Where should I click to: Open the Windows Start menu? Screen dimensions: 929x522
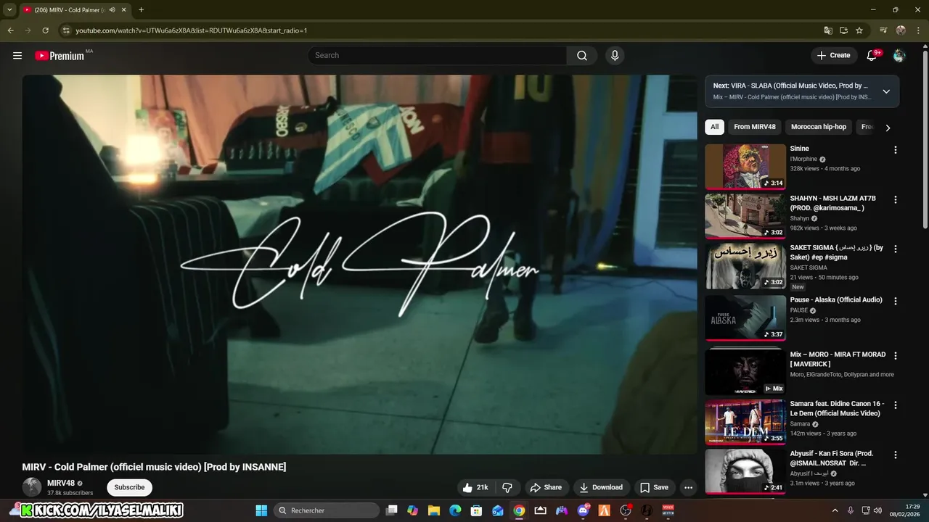(x=261, y=510)
